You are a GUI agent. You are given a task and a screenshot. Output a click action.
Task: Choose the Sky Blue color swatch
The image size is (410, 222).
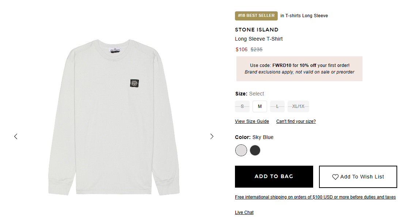pos(241,150)
